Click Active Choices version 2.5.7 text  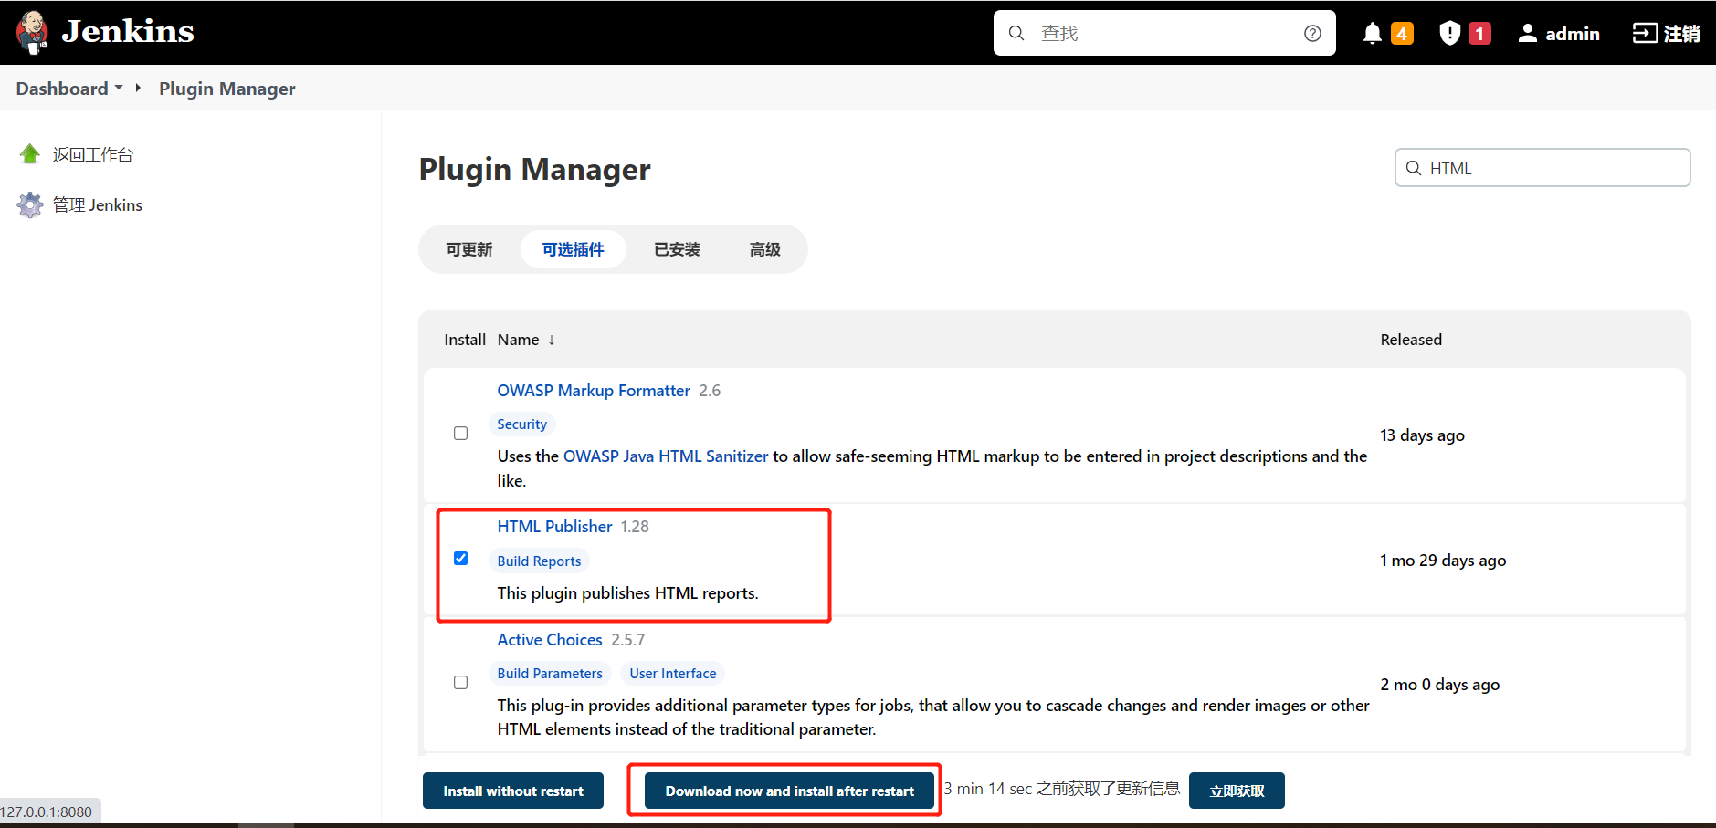[628, 640]
